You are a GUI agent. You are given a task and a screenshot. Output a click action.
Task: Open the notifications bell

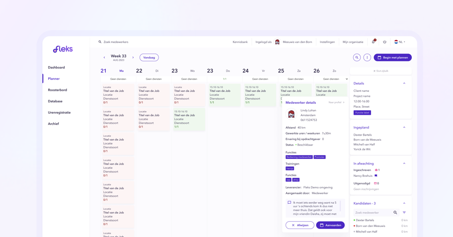pyautogui.click(x=373, y=42)
